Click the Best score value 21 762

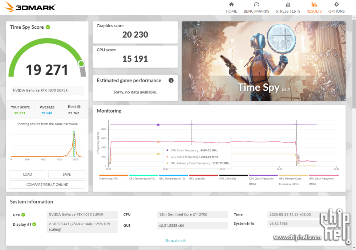click(x=73, y=113)
